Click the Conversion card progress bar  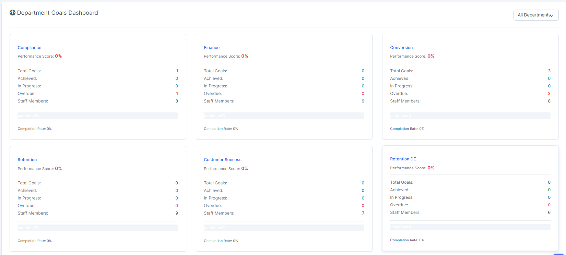tap(470, 116)
